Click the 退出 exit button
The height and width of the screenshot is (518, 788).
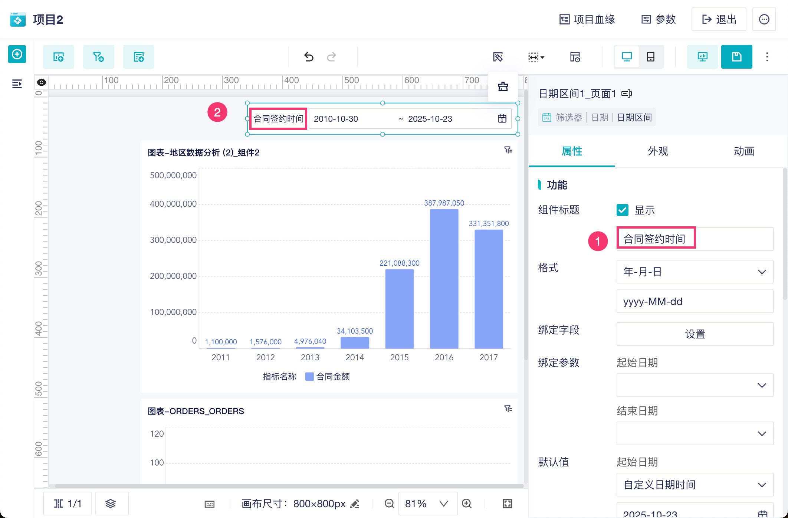[x=719, y=19]
